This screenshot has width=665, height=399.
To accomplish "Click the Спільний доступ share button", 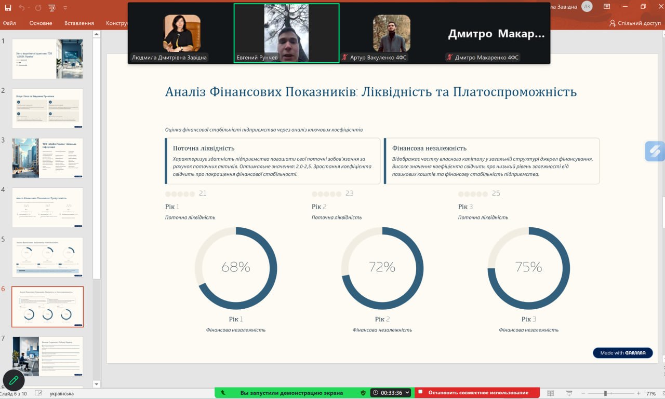I will point(635,23).
